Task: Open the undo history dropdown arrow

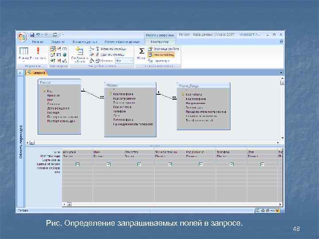Action: (42, 35)
